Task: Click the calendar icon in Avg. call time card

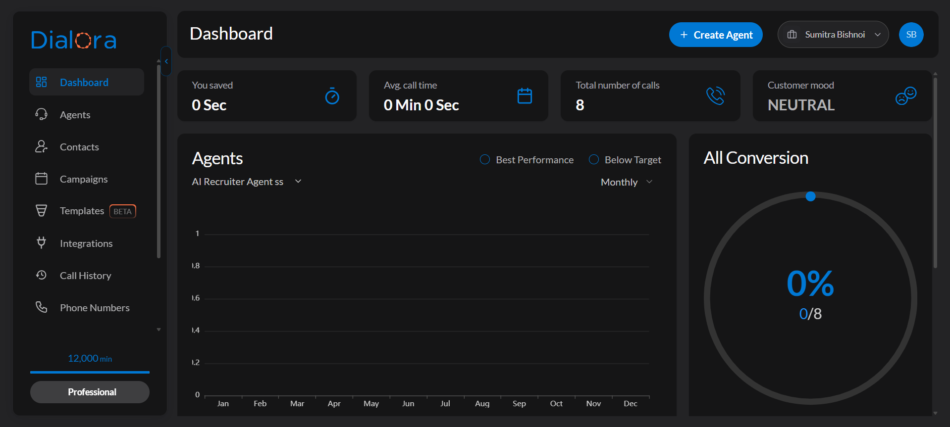Action: 524,96
